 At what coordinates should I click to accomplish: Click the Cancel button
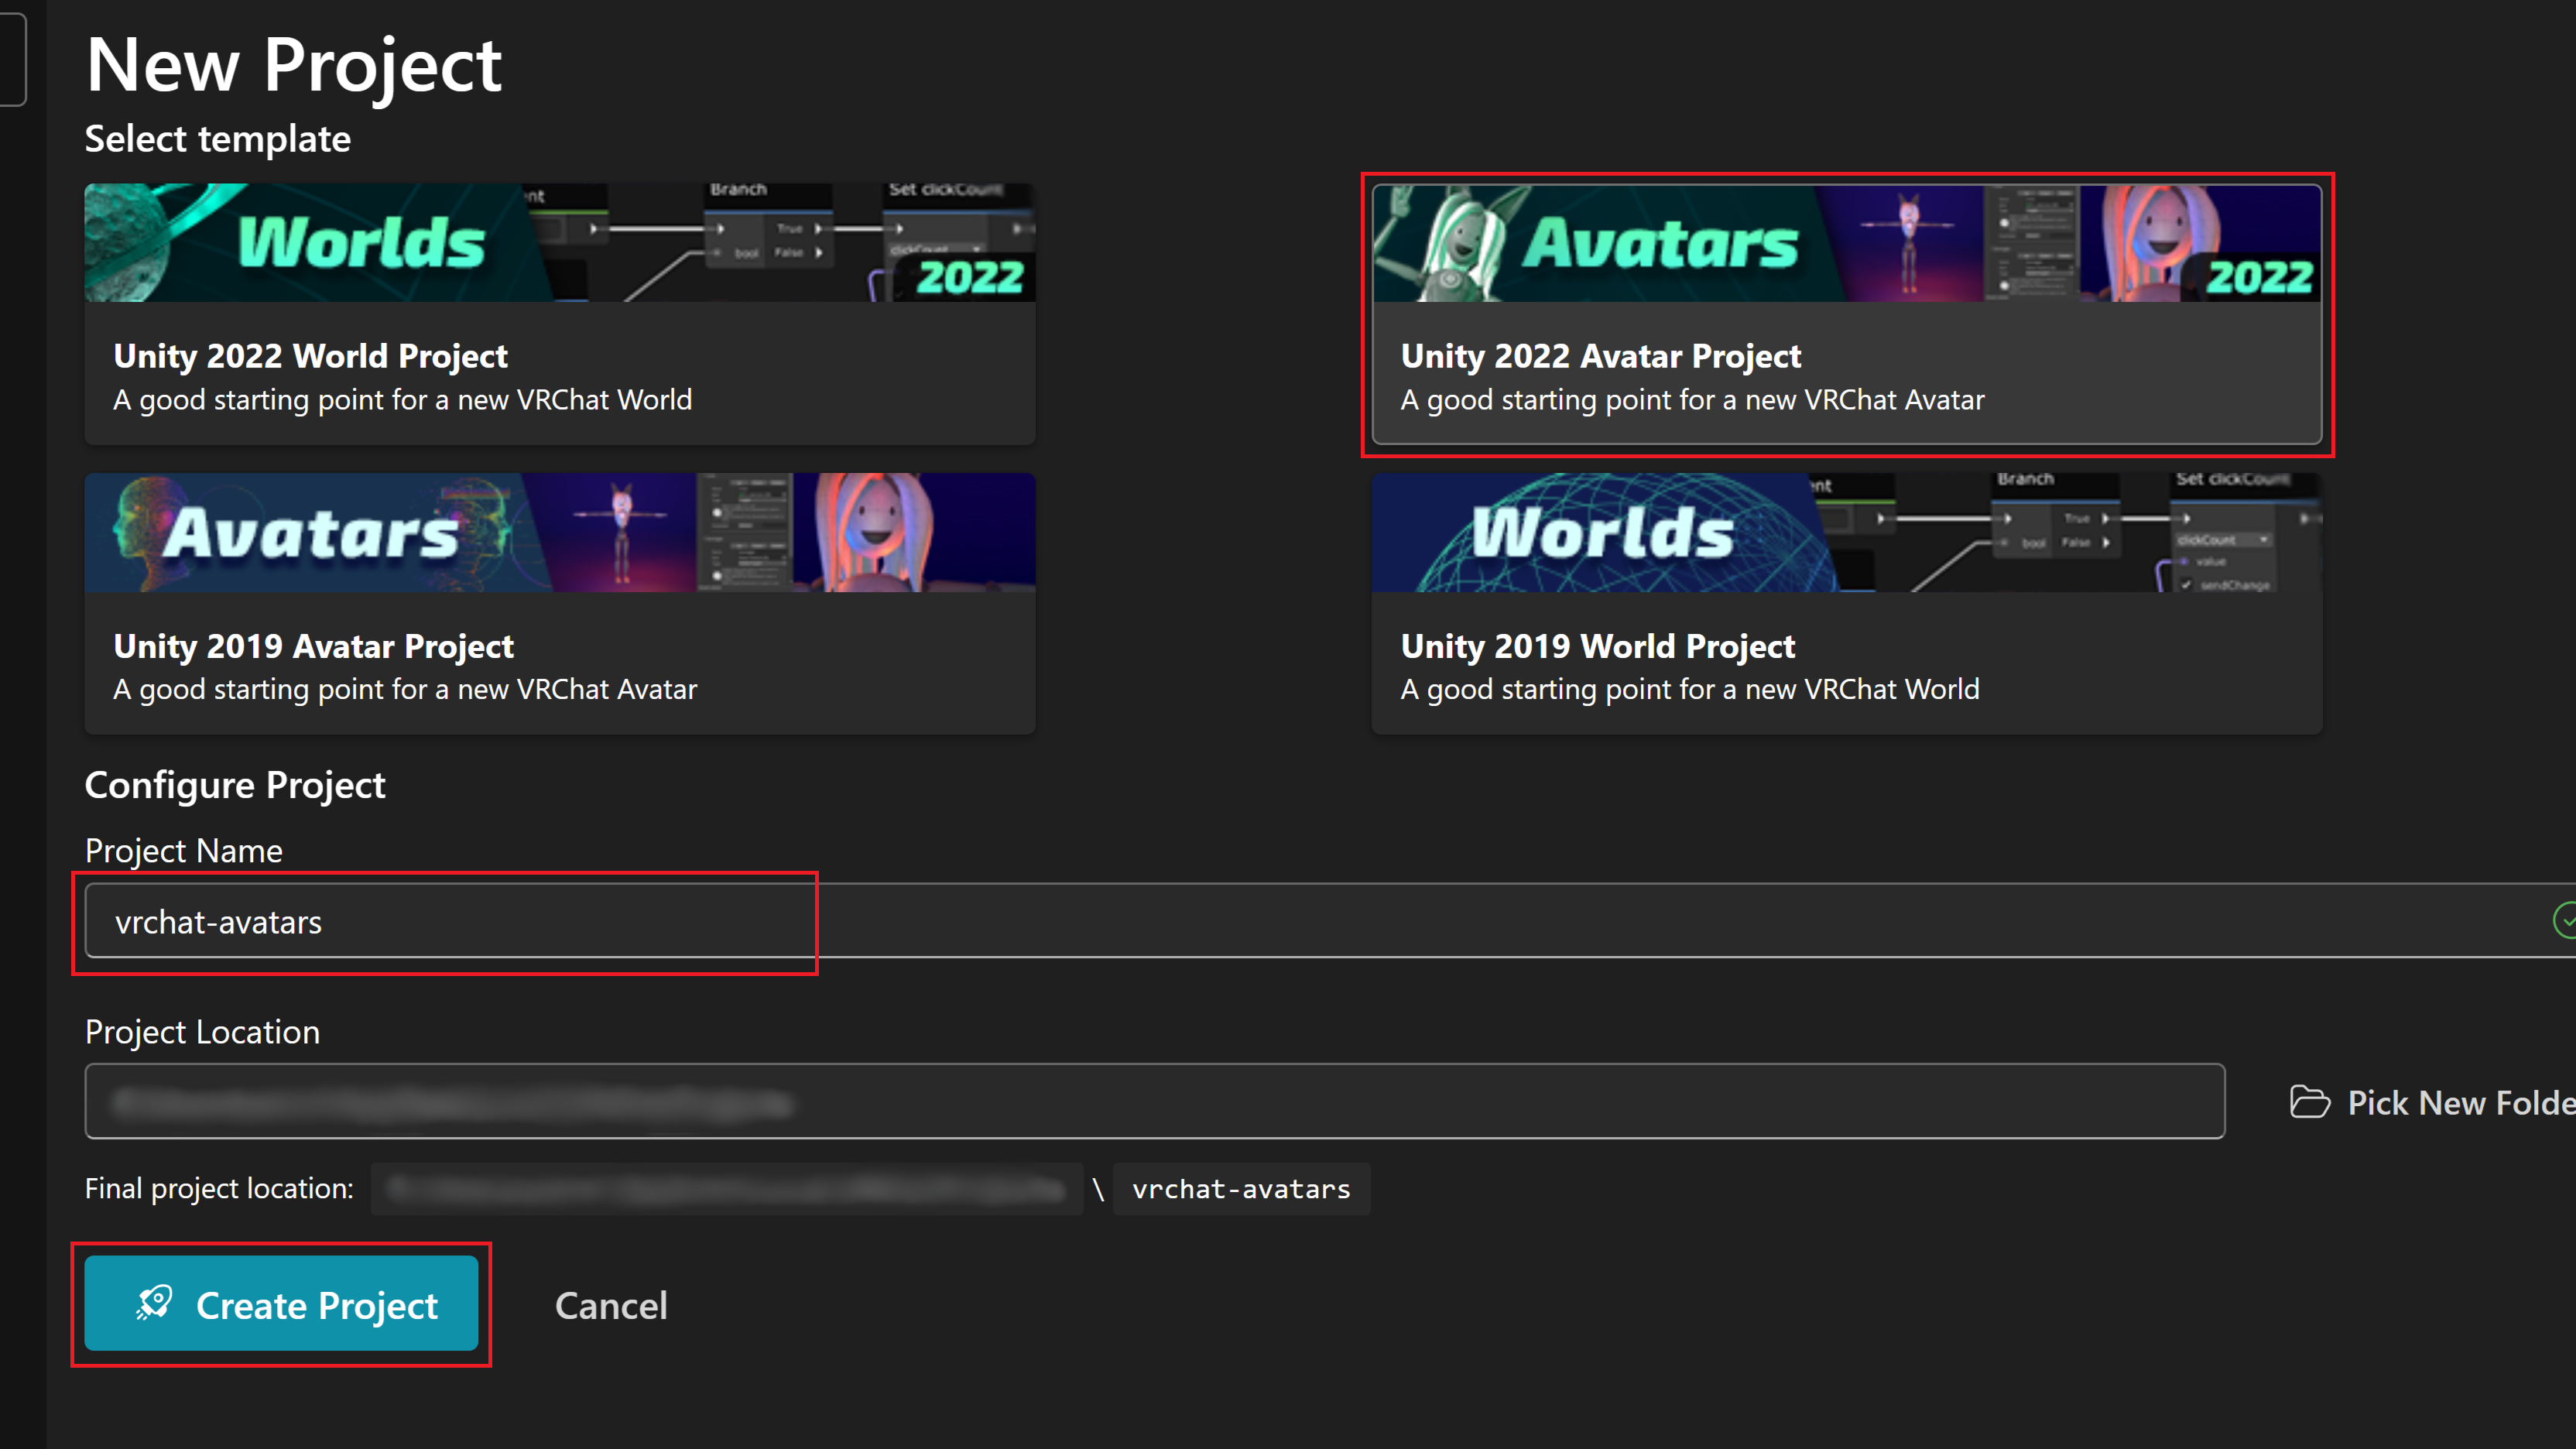(x=611, y=1305)
